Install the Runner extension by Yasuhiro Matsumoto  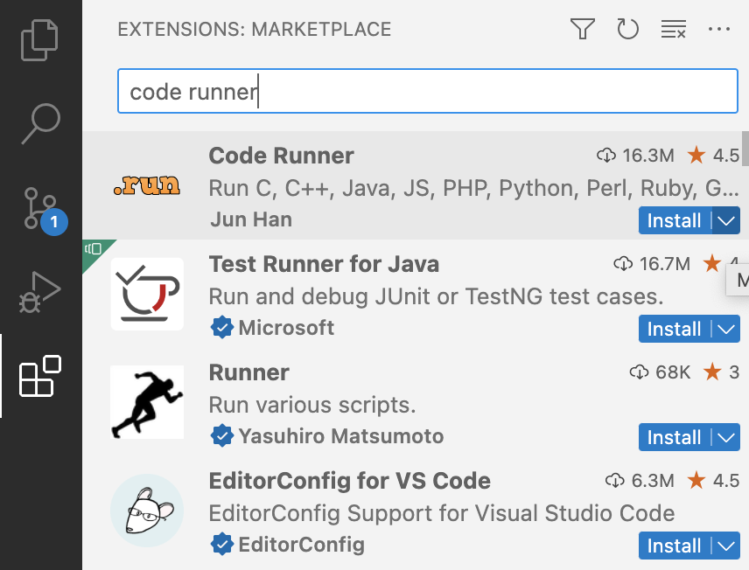pyautogui.click(x=674, y=438)
